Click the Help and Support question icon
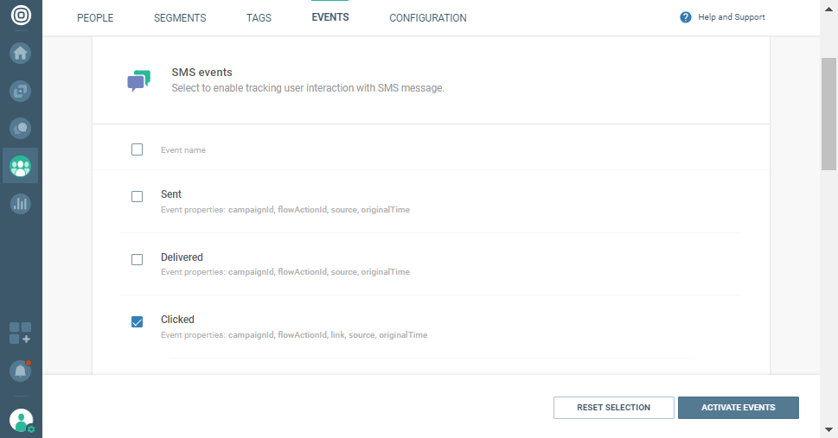 pyautogui.click(x=686, y=17)
